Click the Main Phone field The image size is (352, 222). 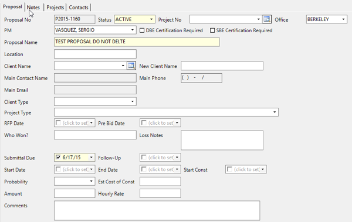click(x=201, y=78)
